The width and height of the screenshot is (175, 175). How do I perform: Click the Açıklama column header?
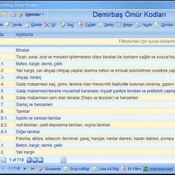point(95,35)
